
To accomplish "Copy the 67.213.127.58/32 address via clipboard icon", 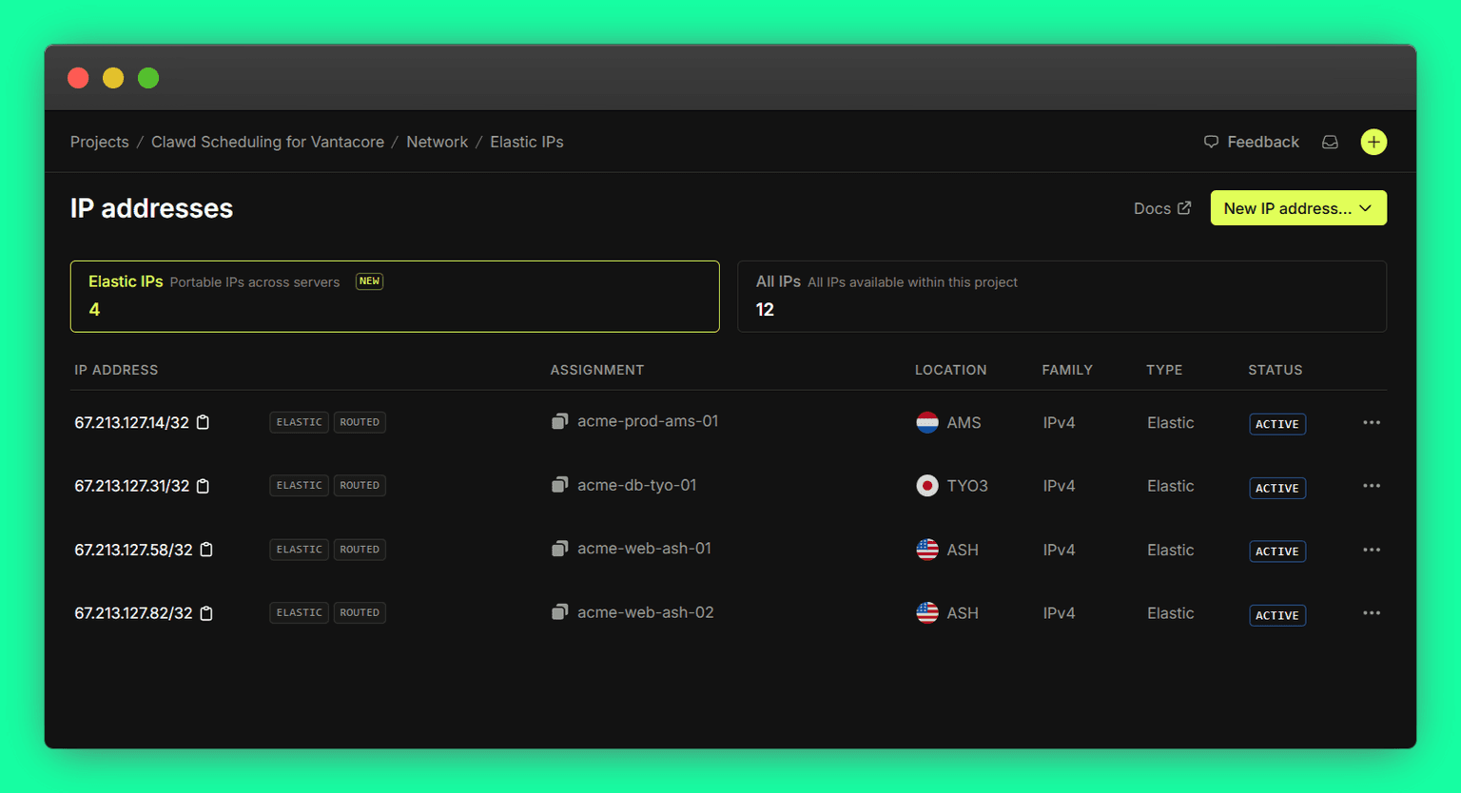I will (x=206, y=550).
